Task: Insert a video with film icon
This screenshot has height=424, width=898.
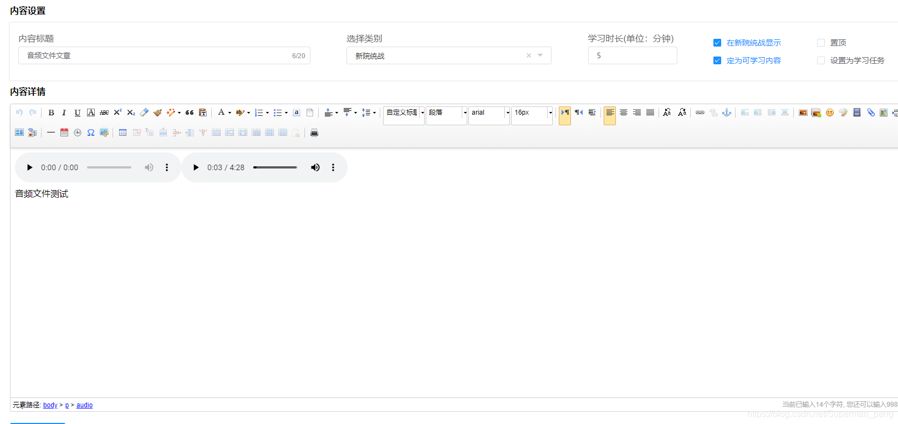Action: tap(856, 113)
